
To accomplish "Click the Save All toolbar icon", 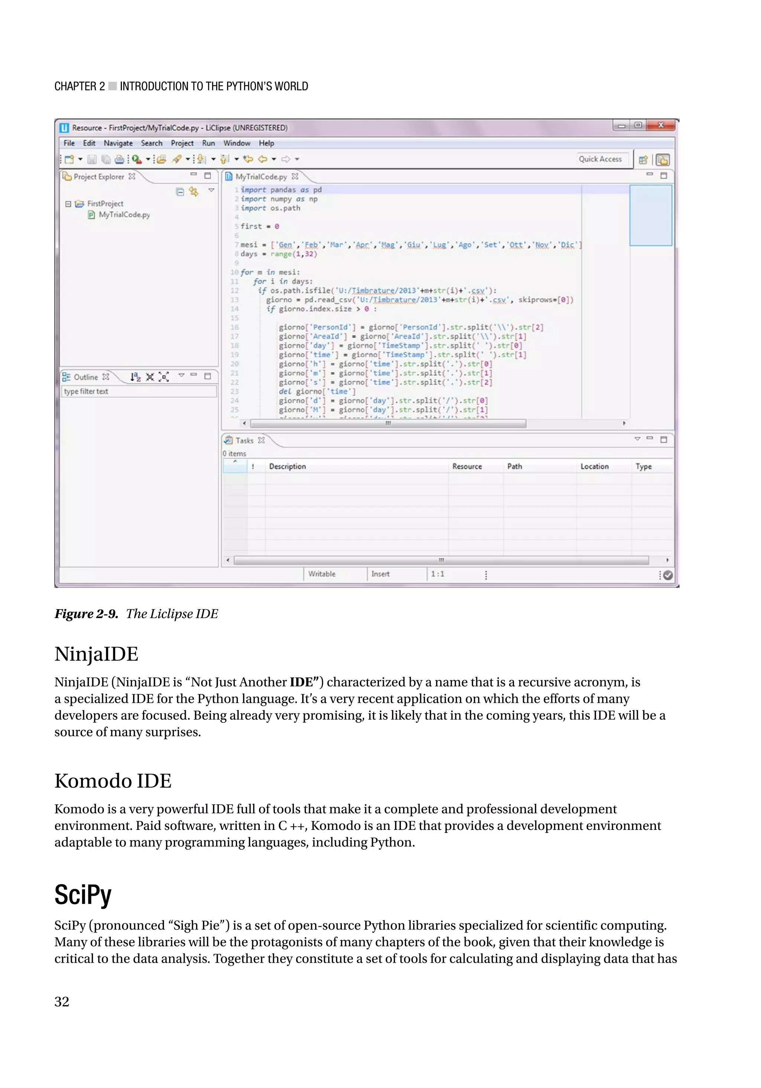I will click(x=106, y=160).
